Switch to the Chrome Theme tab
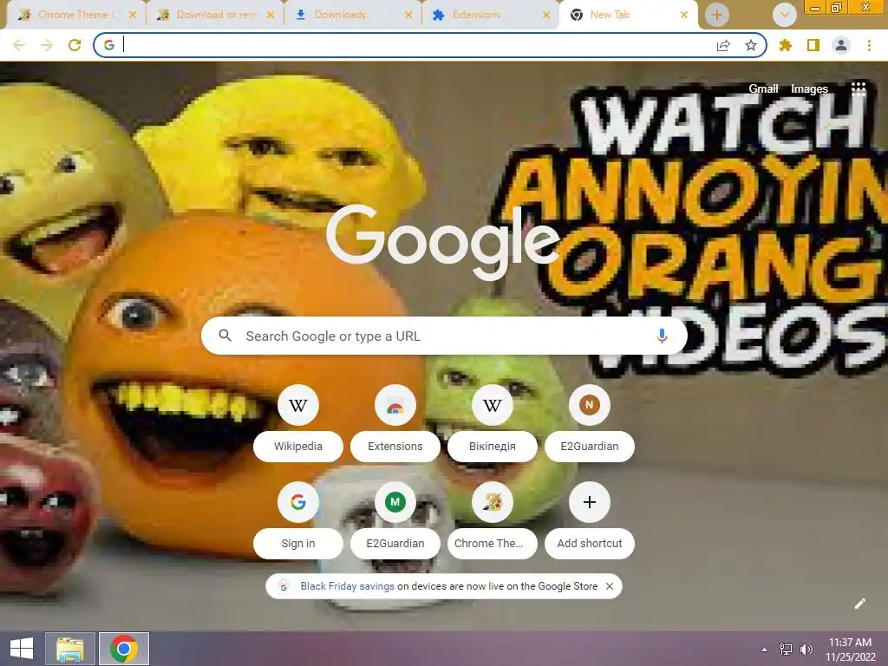The width and height of the screenshot is (888, 666). [75, 15]
